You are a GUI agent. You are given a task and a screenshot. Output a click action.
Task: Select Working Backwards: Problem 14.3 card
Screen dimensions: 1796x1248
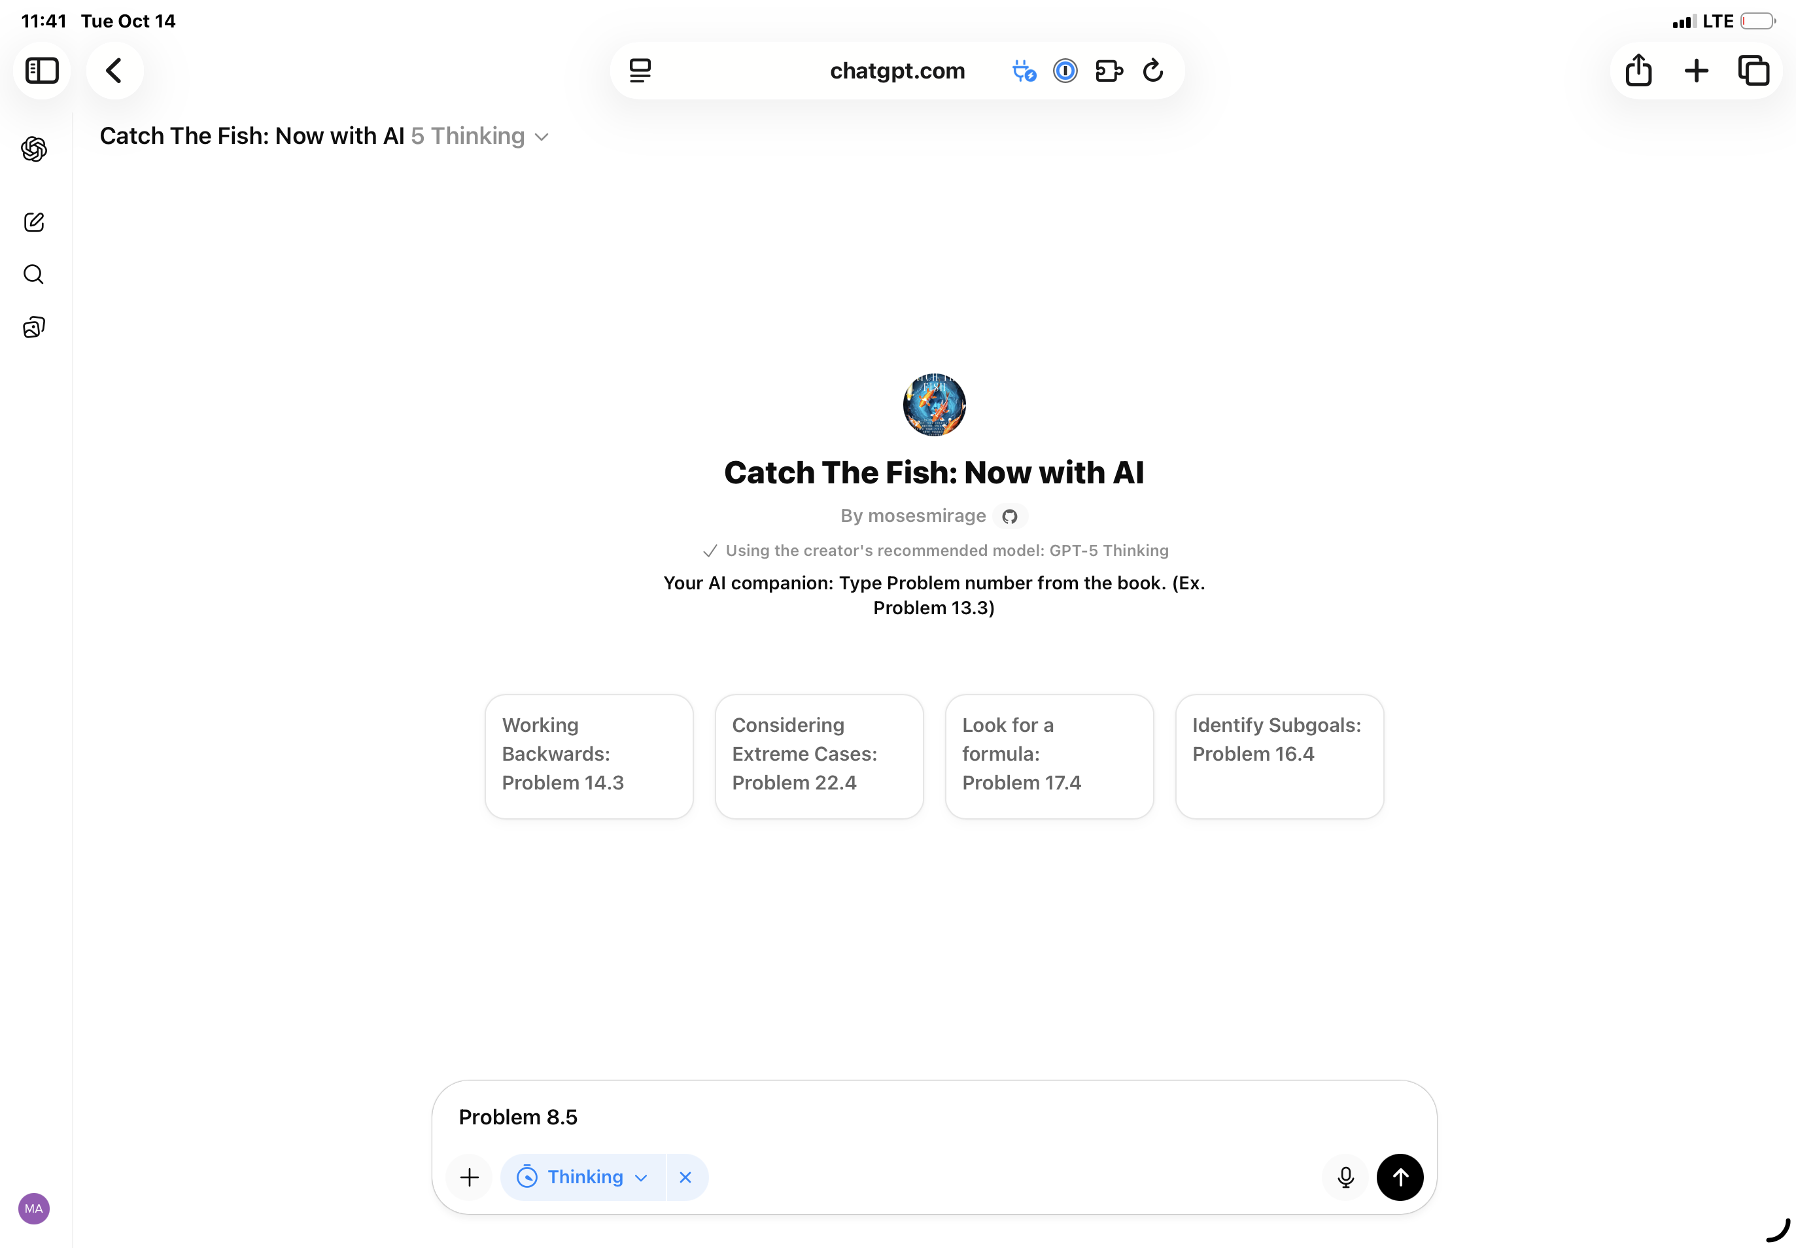coord(589,756)
